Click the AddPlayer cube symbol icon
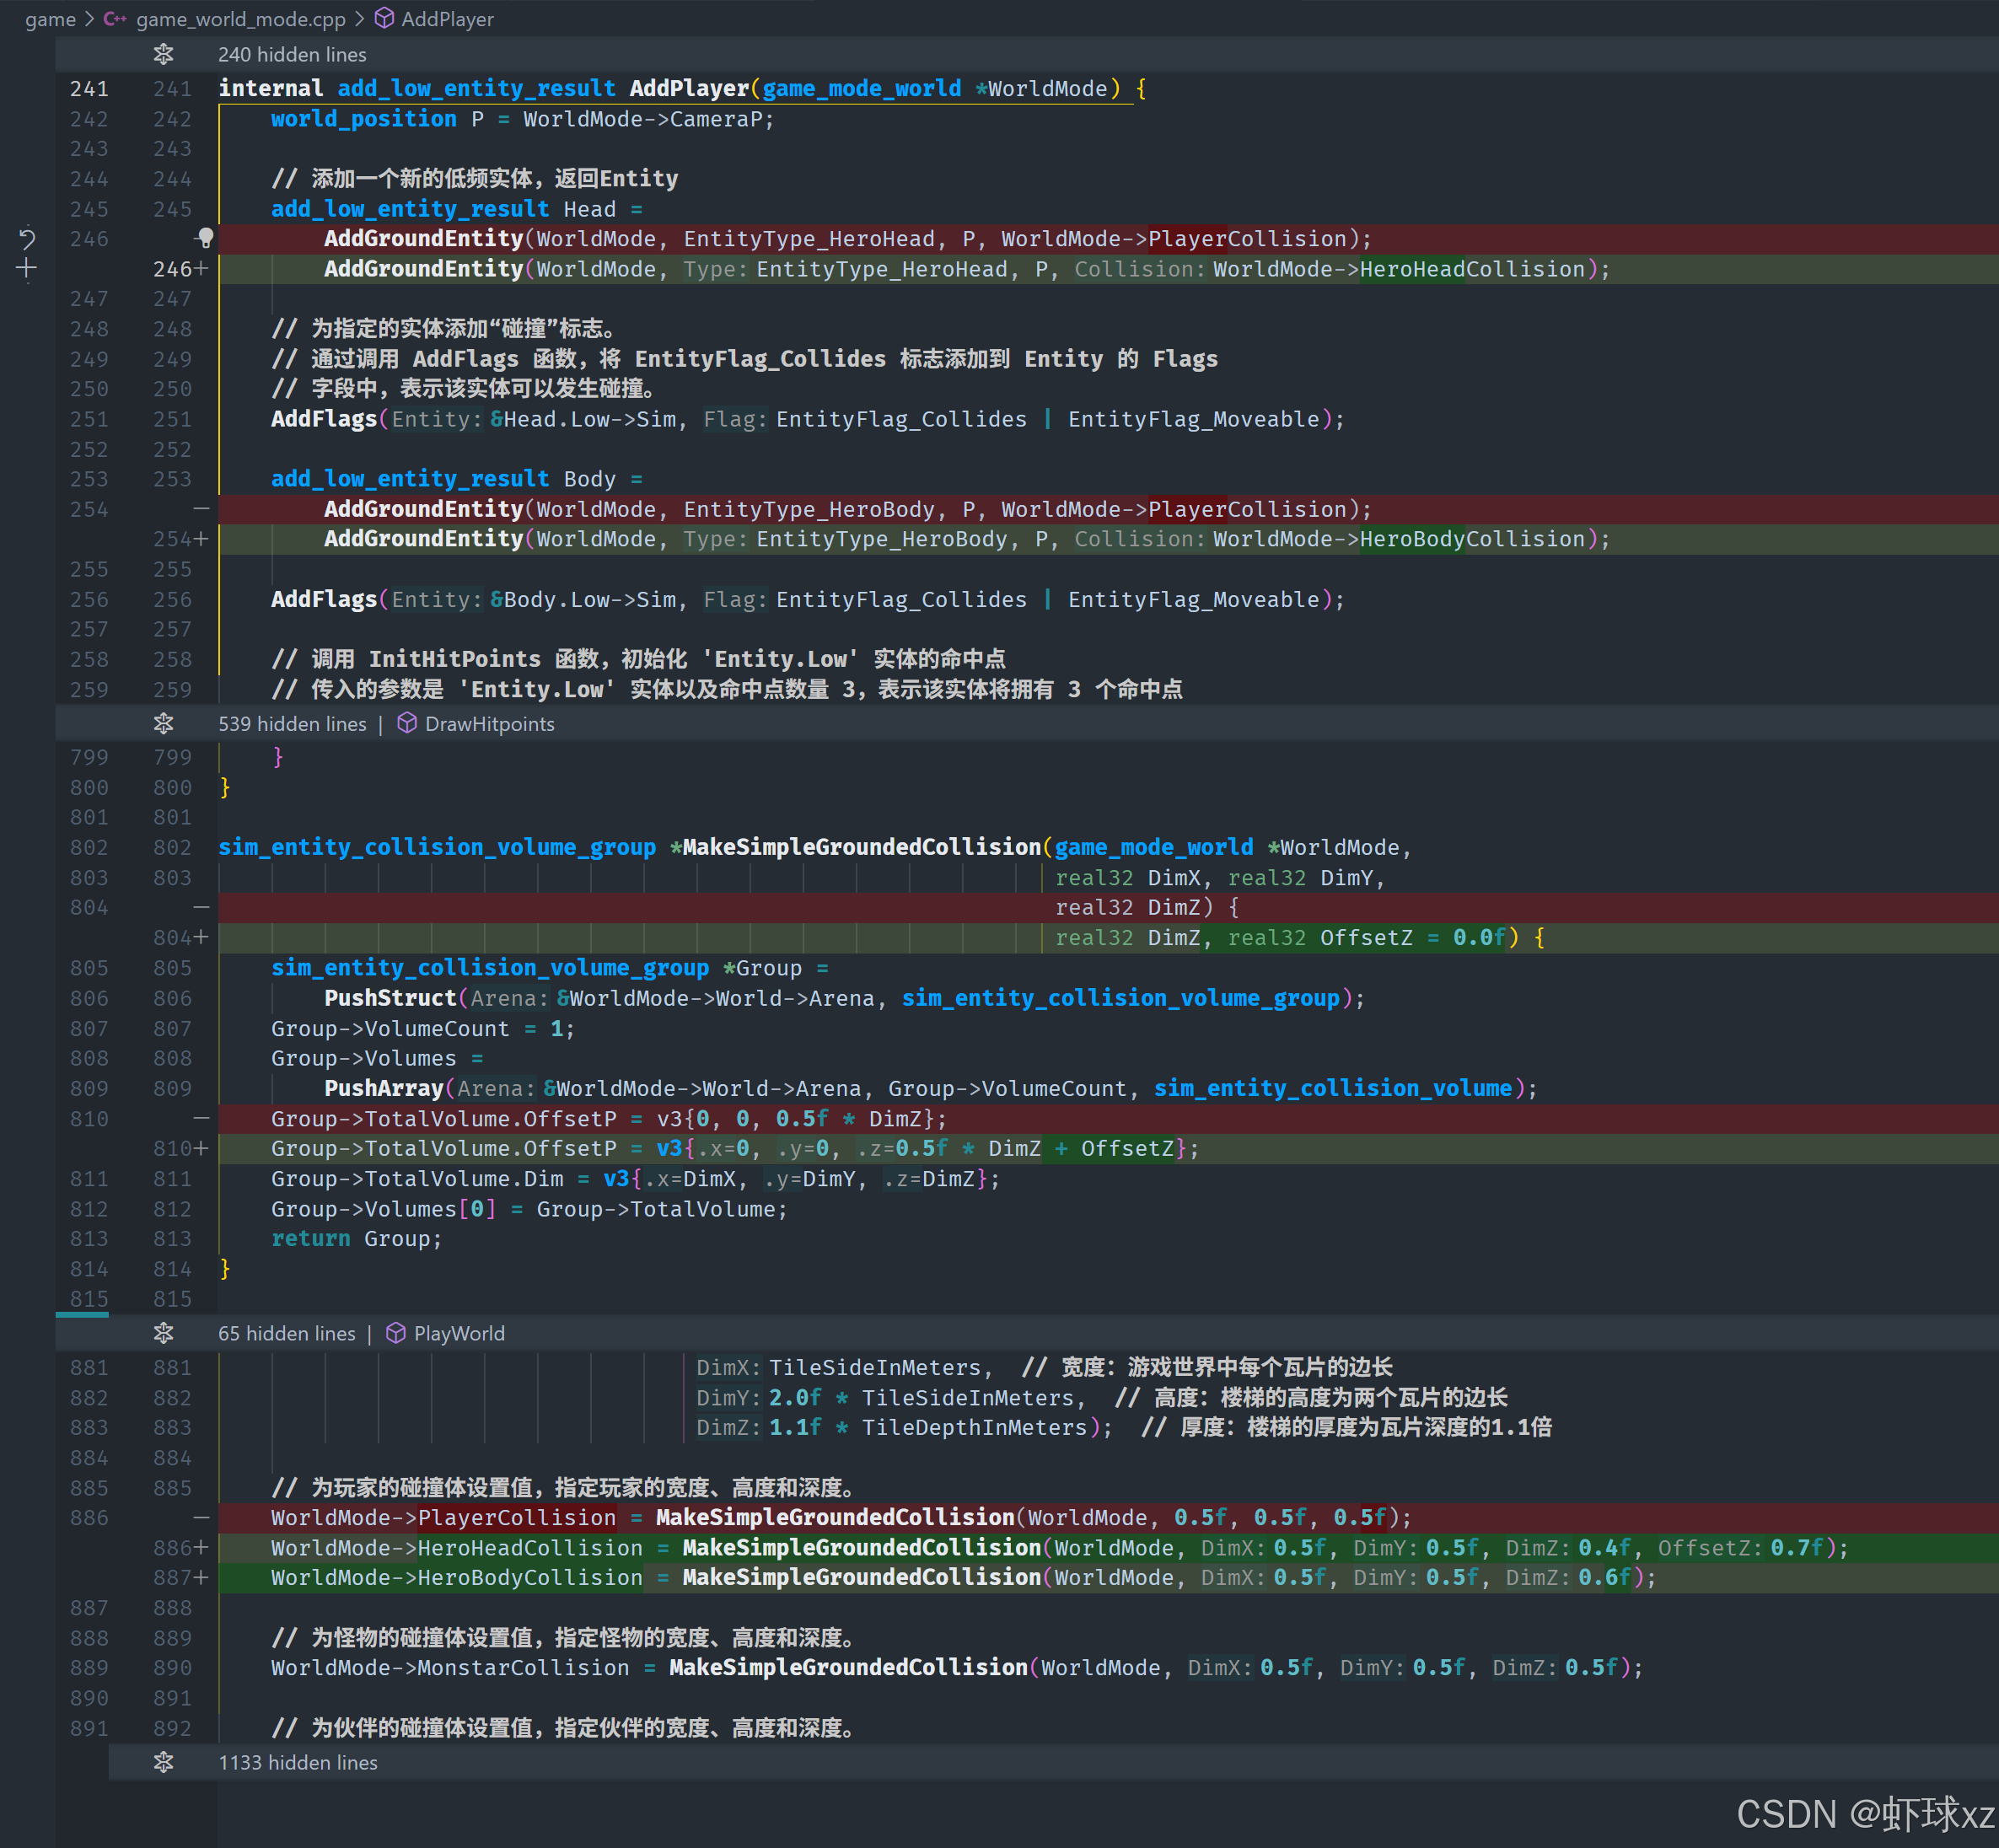 (x=384, y=19)
